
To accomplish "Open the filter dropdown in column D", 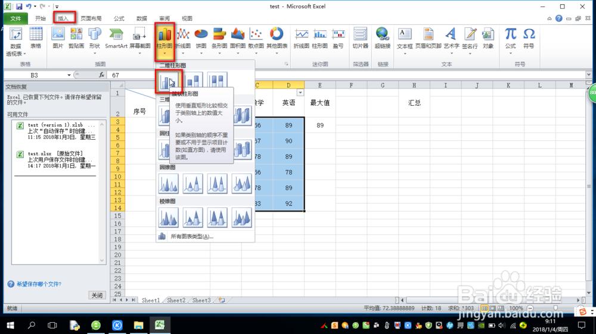I will click(x=300, y=93).
